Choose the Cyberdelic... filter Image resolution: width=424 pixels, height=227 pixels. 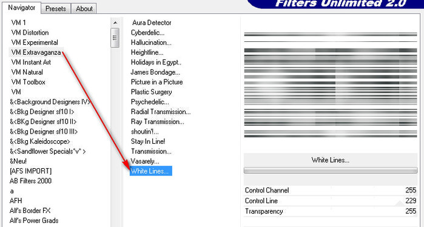click(147, 33)
